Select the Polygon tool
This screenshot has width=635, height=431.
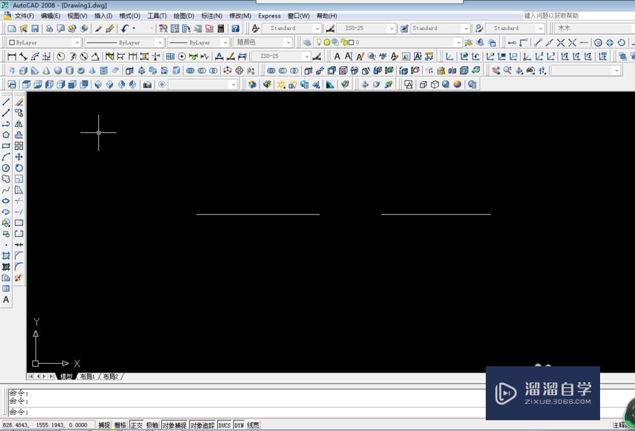6,135
